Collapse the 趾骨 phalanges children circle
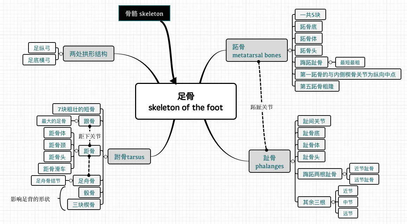The width and height of the screenshot is (407, 224). click(x=293, y=162)
